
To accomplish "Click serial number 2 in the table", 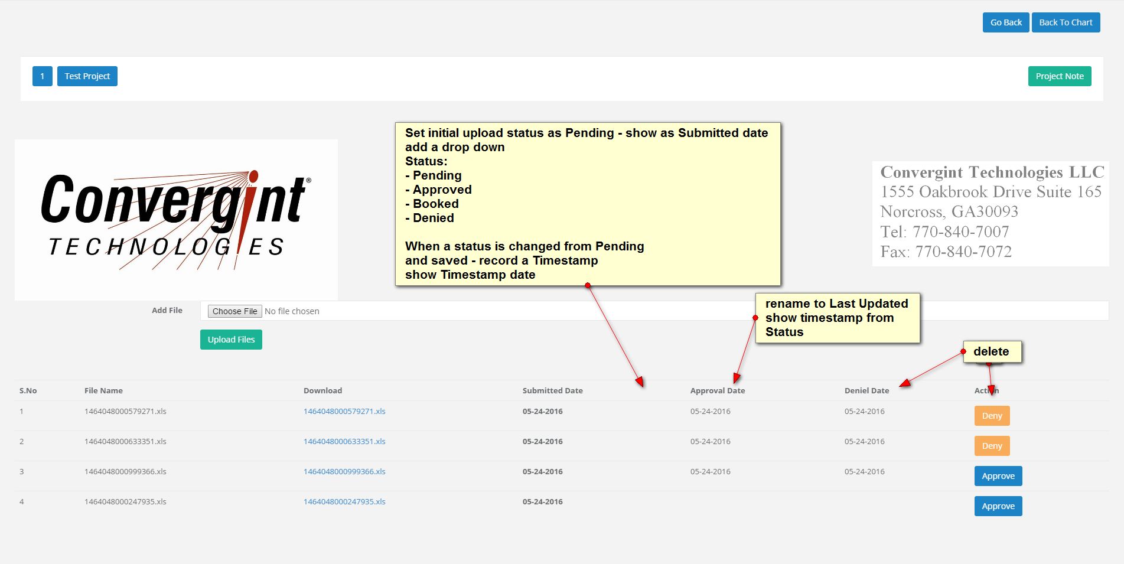I will click(21, 442).
